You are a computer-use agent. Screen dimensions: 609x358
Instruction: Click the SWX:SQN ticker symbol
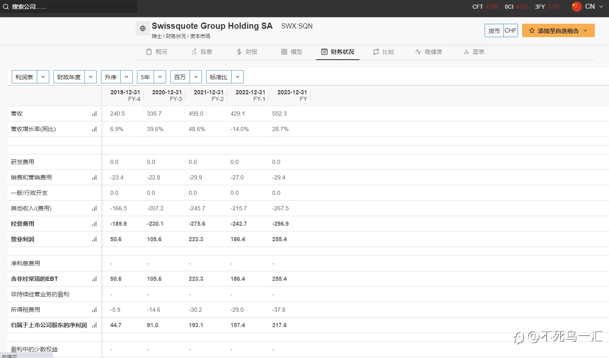pos(297,26)
